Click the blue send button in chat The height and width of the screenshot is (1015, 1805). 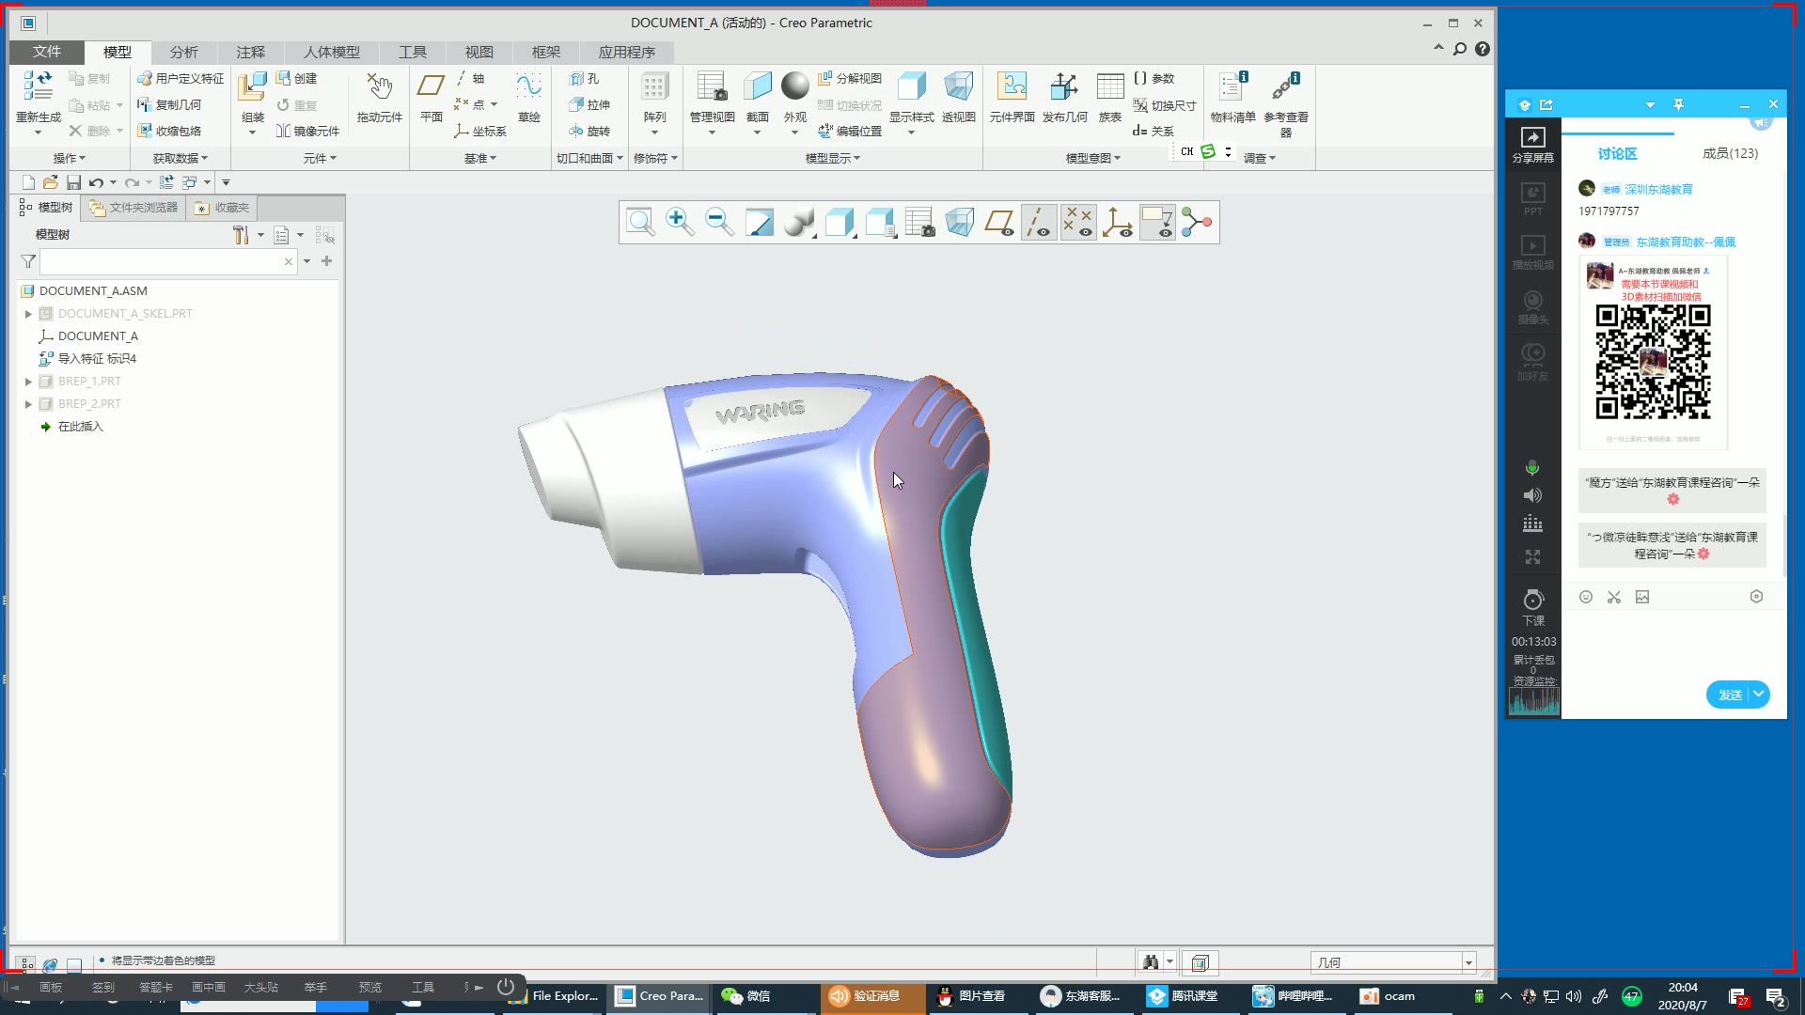point(1729,695)
